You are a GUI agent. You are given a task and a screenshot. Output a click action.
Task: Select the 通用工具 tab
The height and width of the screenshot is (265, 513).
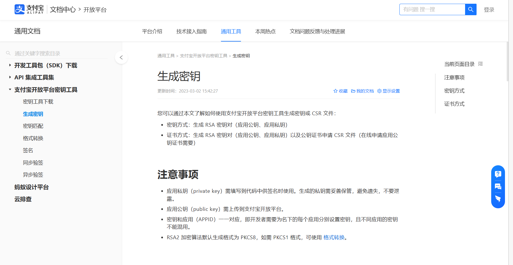pos(231,31)
